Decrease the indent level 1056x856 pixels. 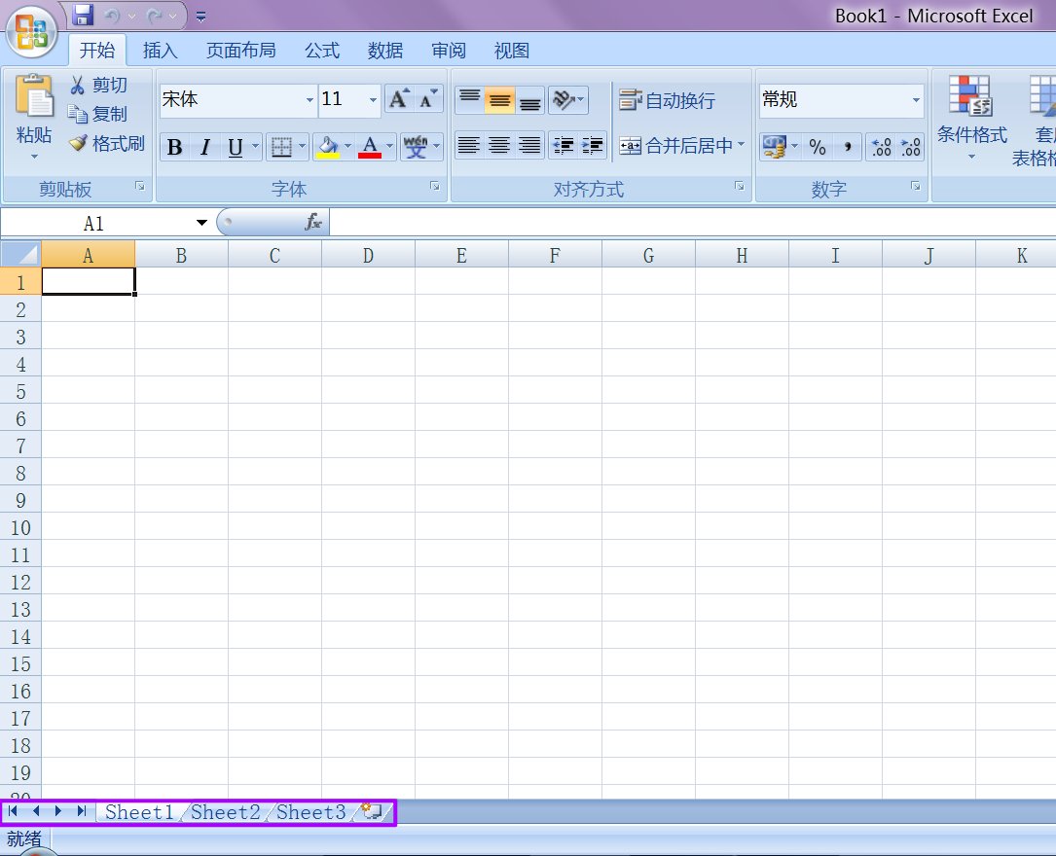click(563, 145)
